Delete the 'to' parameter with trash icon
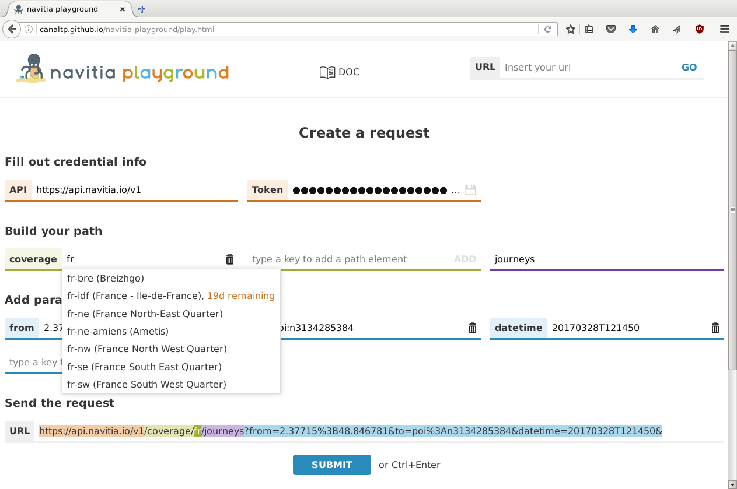 [x=473, y=328]
